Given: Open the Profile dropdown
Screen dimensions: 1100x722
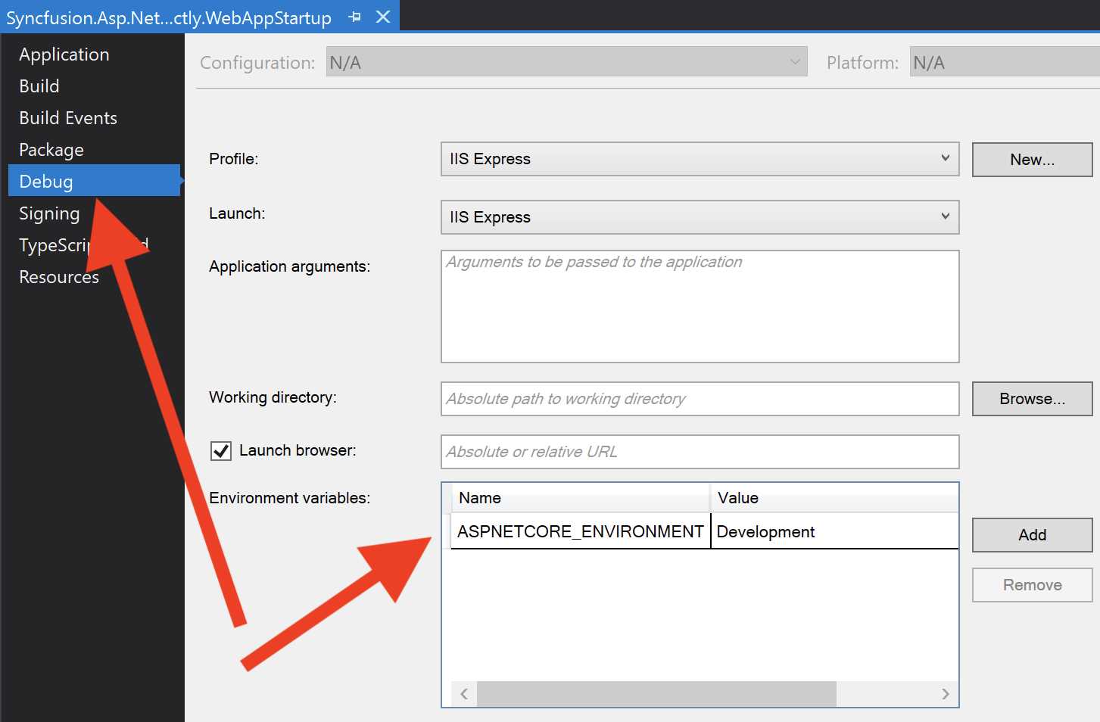Looking at the screenshot, I should coord(944,159).
